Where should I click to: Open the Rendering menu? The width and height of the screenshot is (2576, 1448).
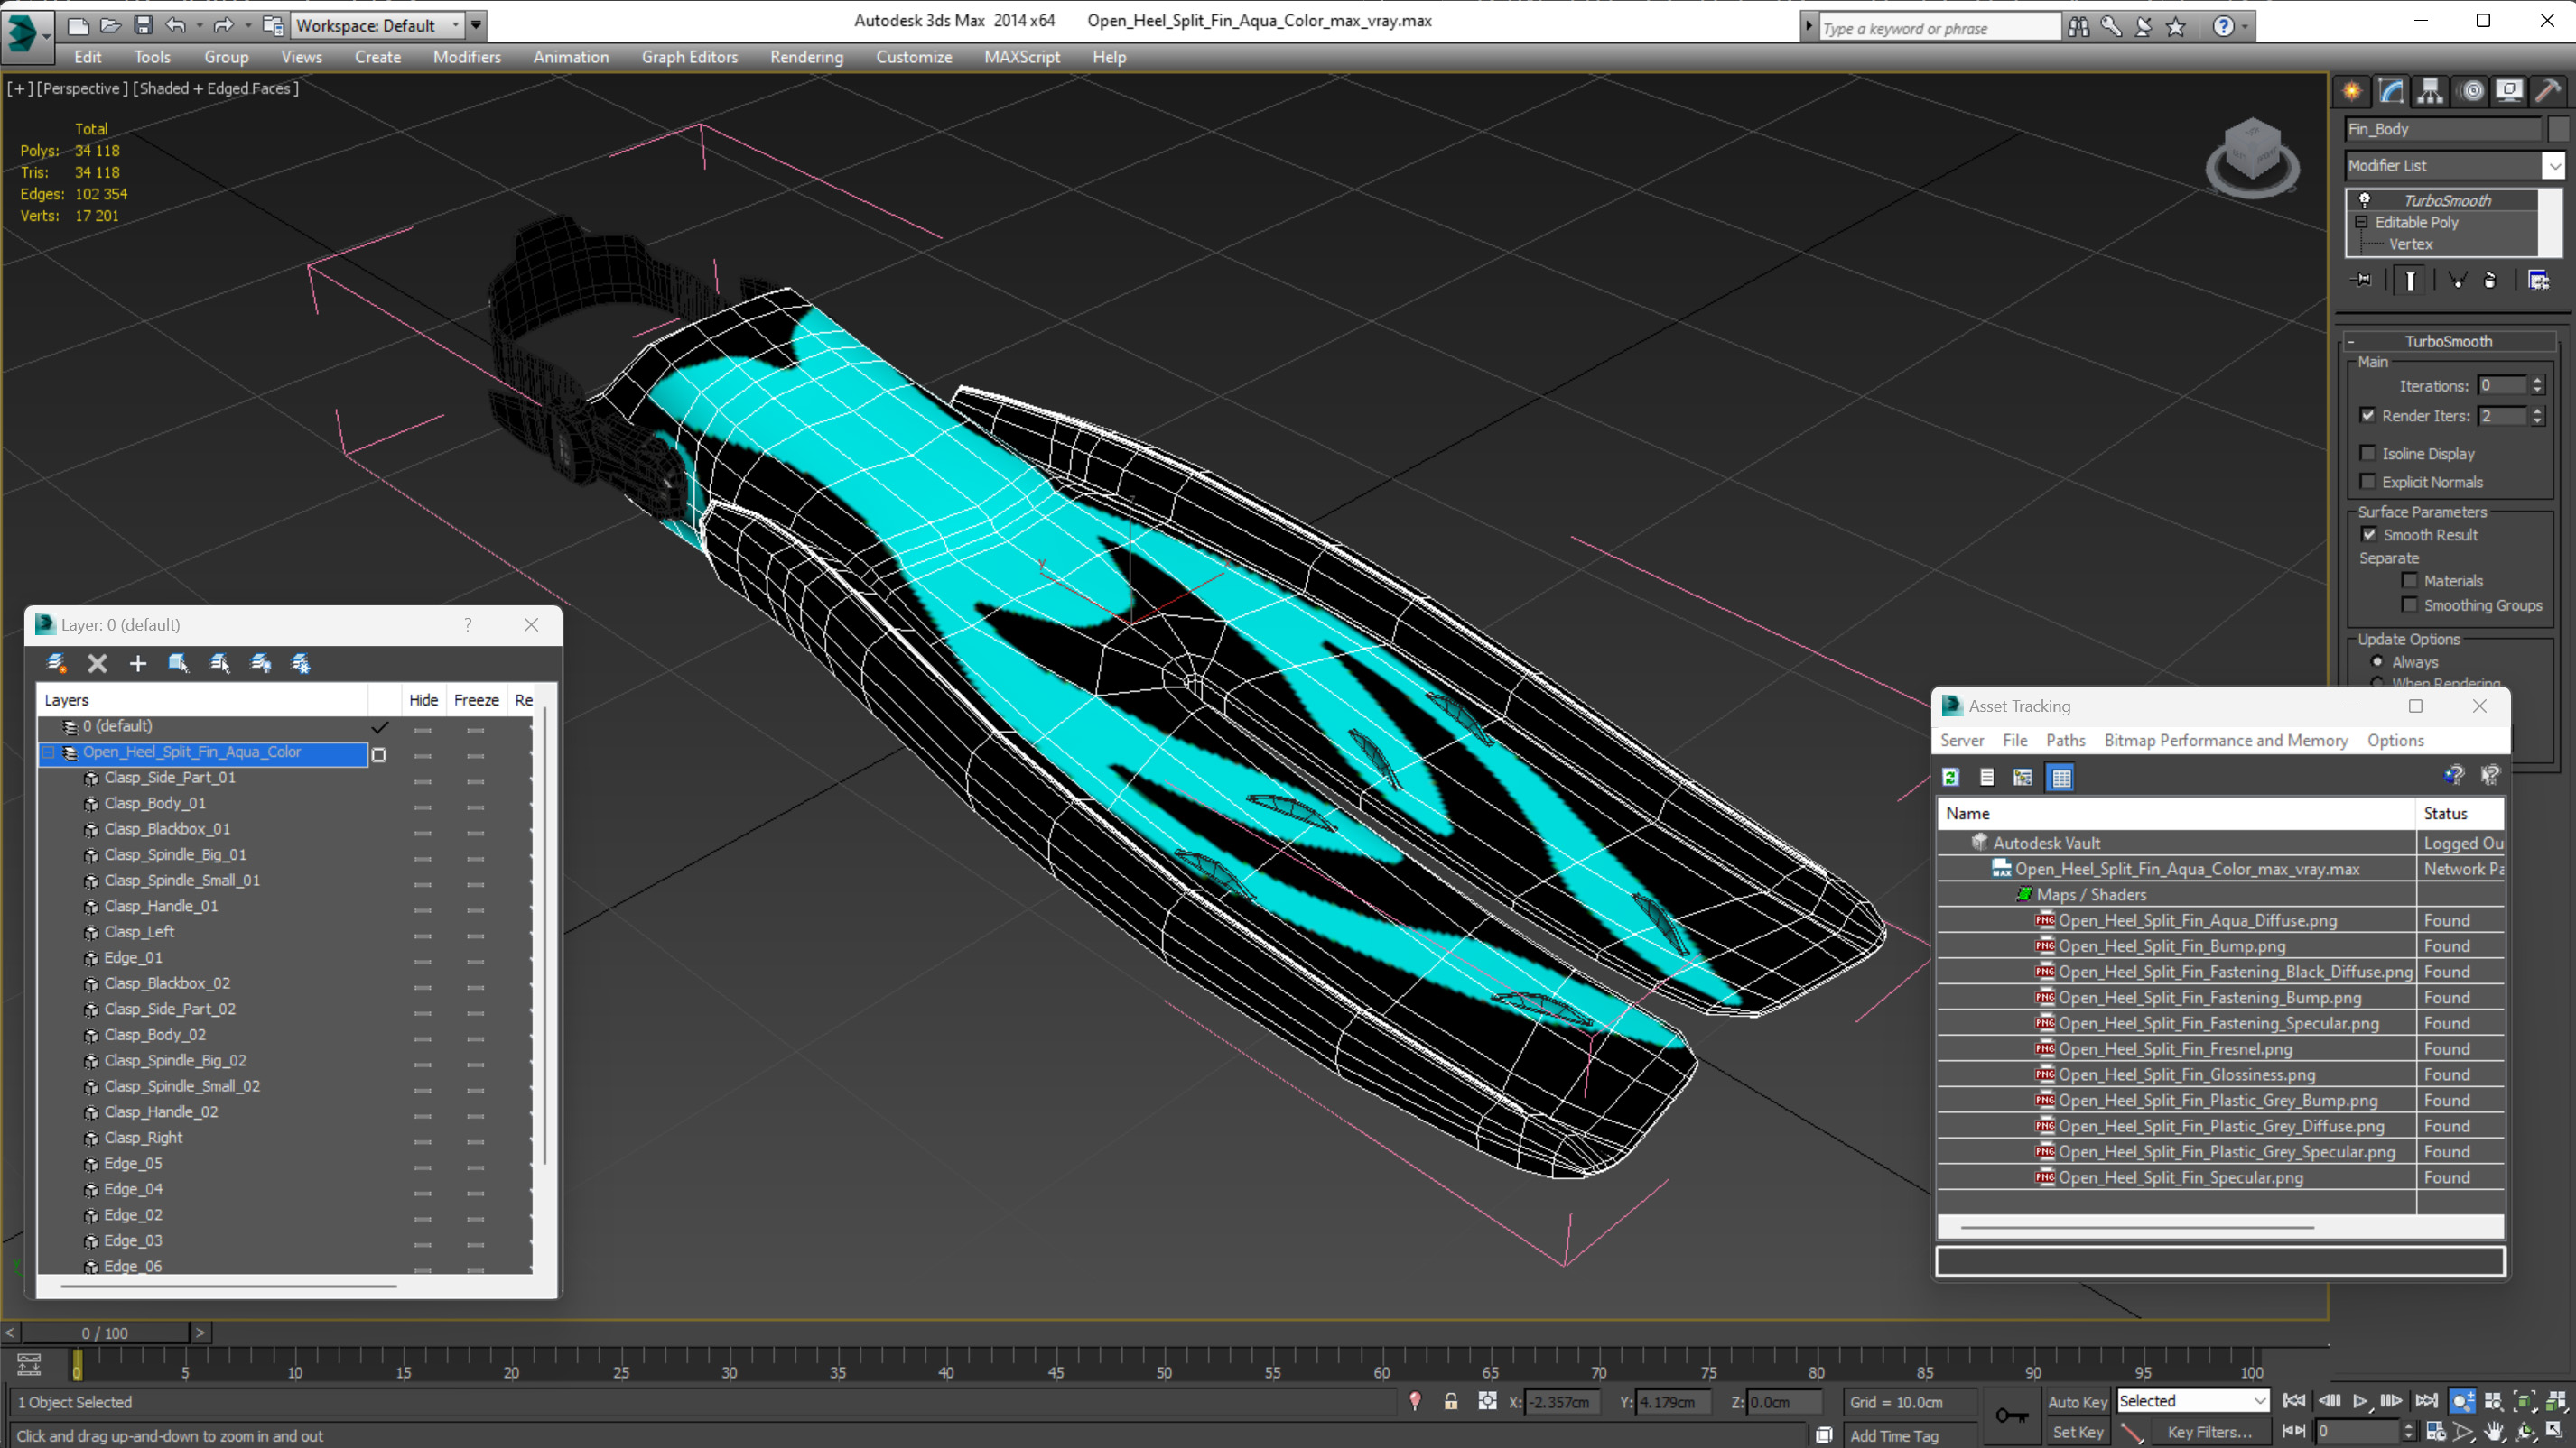tap(806, 57)
